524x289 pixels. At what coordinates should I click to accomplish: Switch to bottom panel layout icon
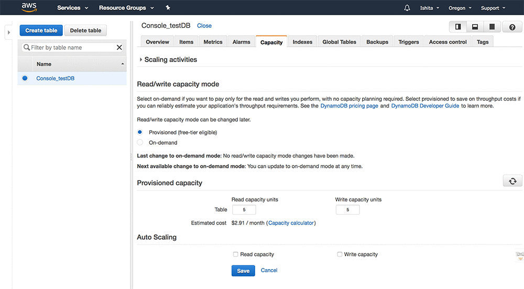(475, 27)
